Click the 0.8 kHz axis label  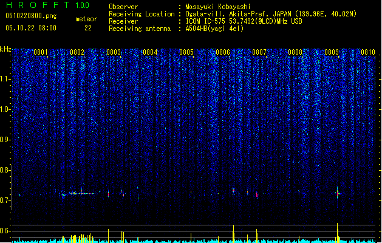(5, 170)
